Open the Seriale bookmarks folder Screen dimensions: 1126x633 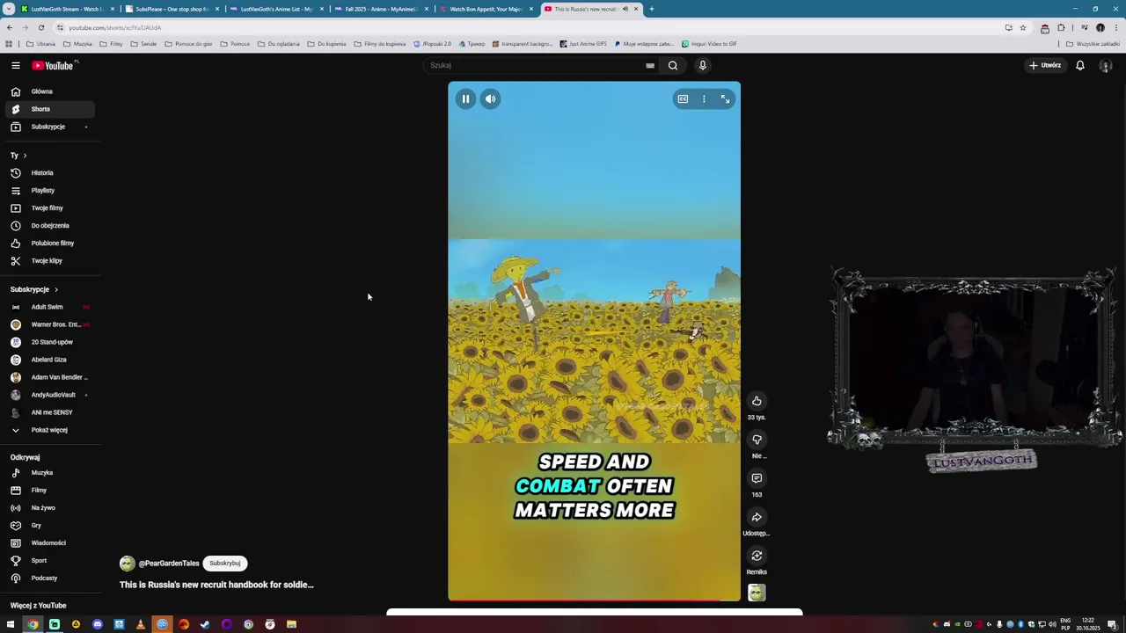click(144, 44)
